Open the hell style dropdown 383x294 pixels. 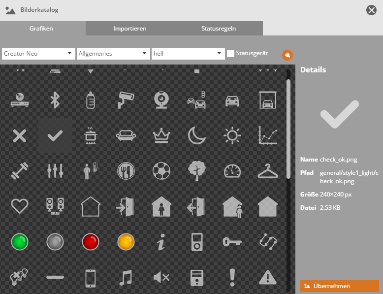188,53
